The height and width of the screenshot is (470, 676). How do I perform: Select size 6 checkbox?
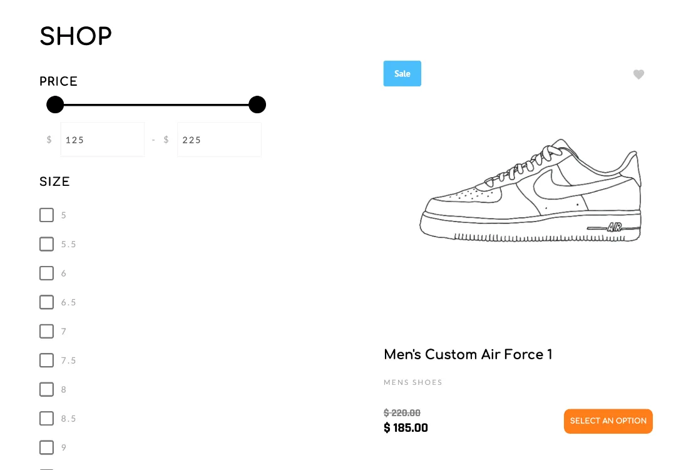46,273
